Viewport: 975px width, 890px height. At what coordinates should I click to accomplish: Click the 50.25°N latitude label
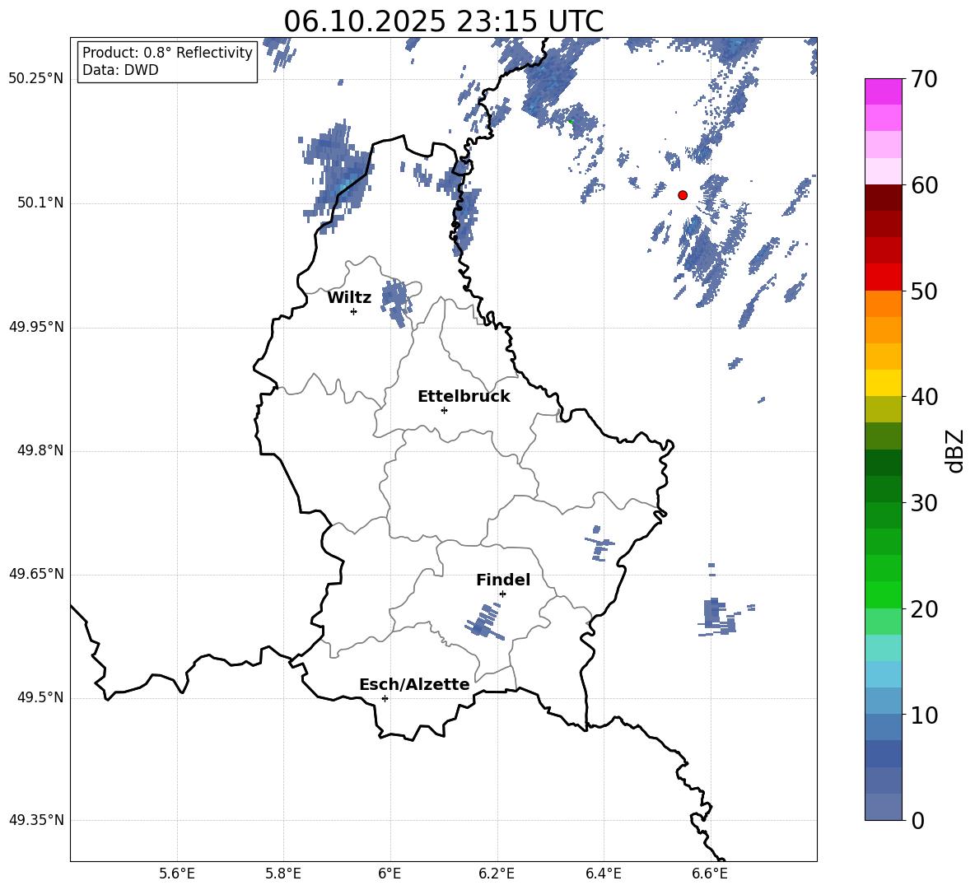(x=36, y=79)
